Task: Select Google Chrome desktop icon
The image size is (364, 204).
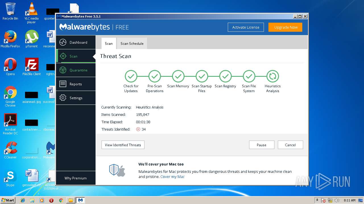Action: point(10,97)
